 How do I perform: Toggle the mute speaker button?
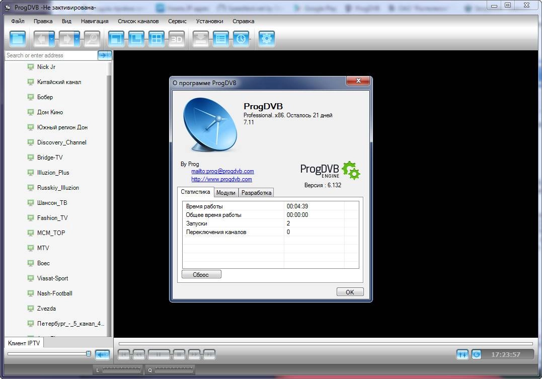(x=102, y=354)
